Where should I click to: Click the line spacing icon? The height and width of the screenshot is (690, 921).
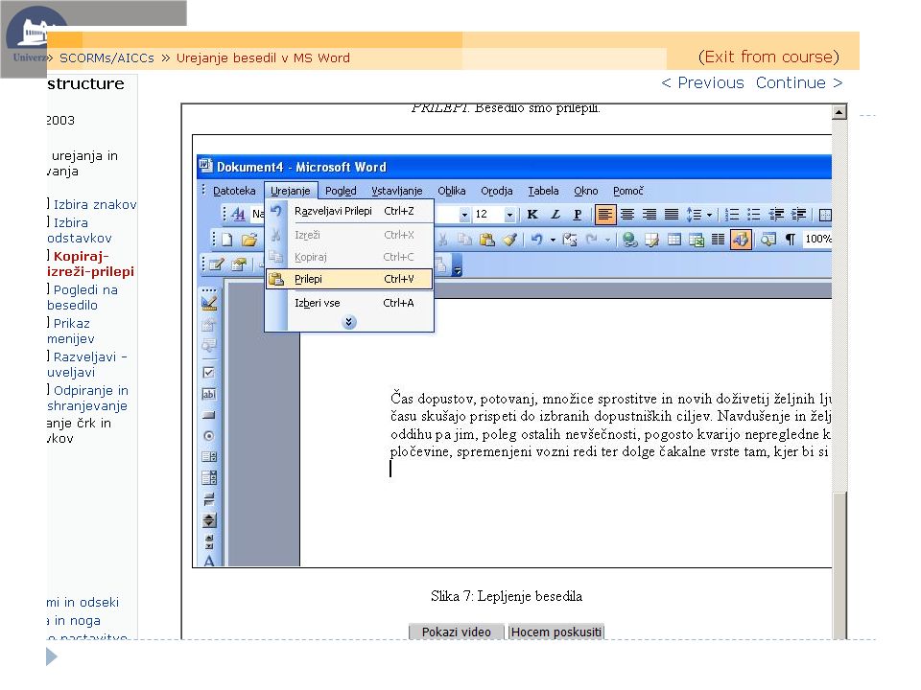click(x=694, y=215)
